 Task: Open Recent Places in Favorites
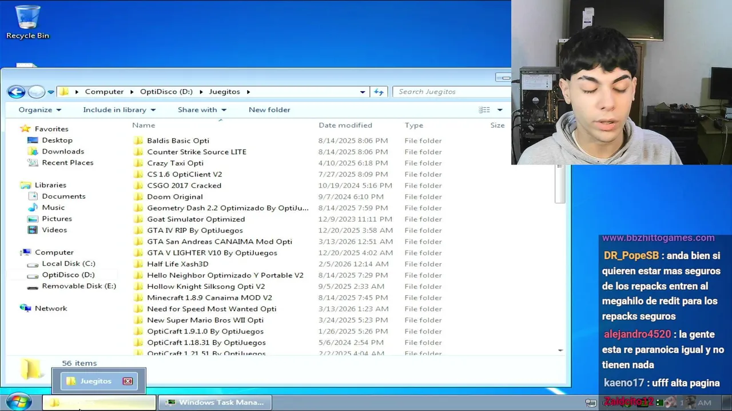pyautogui.click(x=67, y=163)
